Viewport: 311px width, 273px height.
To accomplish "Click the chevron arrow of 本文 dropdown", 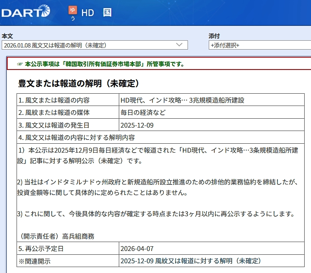I will coord(179,45).
